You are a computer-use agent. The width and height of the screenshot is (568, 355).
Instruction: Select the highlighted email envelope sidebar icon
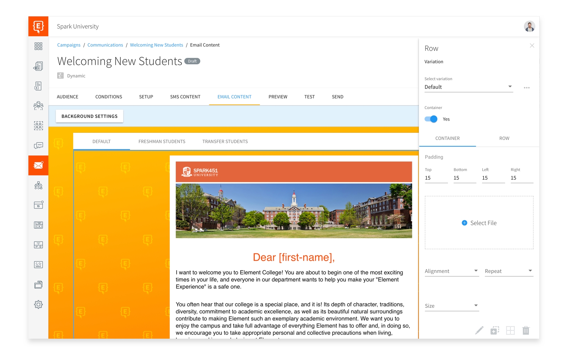pos(38,165)
